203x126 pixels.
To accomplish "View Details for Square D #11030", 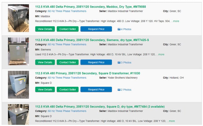I will tap(45, 89).
